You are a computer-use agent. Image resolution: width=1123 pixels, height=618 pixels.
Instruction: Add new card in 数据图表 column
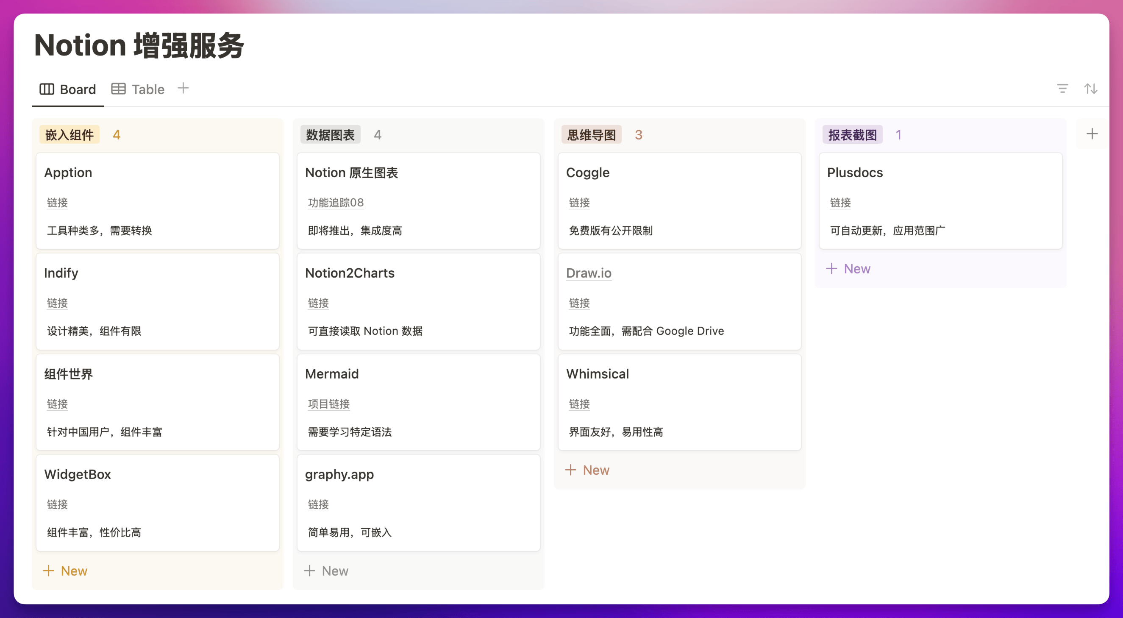coord(327,571)
